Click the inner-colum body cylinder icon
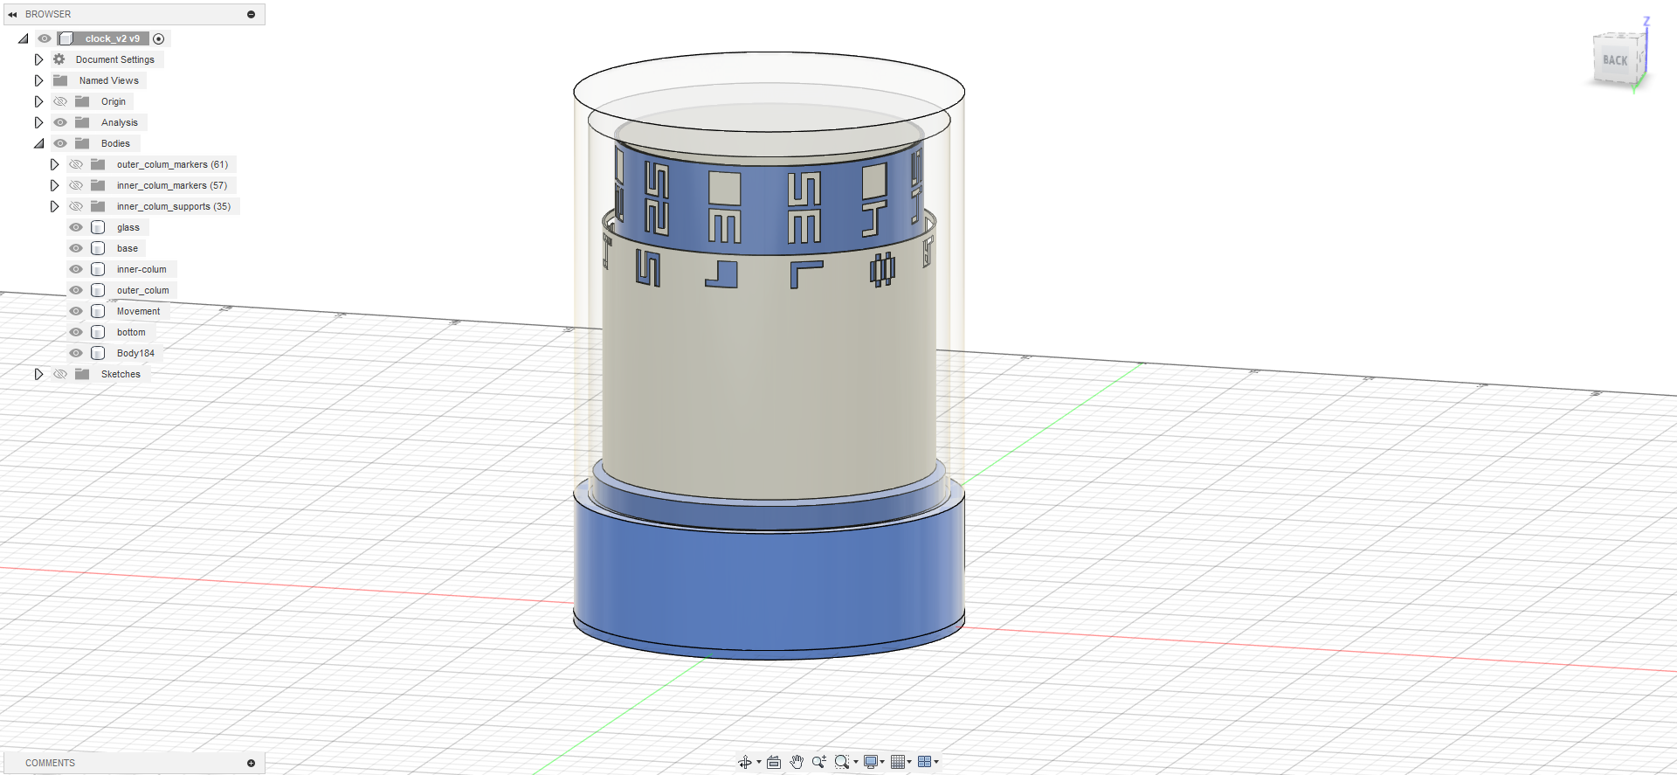Viewport: 1677px width, 775px height. pyautogui.click(x=98, y=269)
